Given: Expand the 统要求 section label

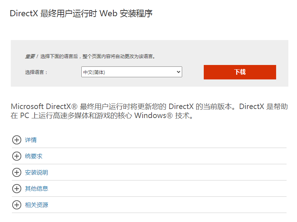Looking at the screenshot, I should [x=34, y=156].
